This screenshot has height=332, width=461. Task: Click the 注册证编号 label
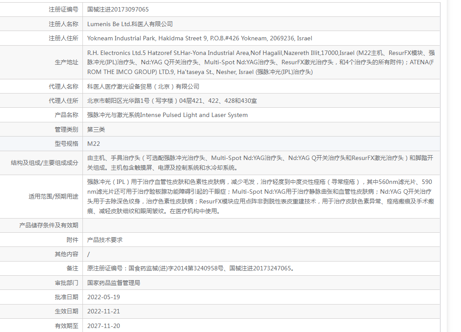click(63, 9)
